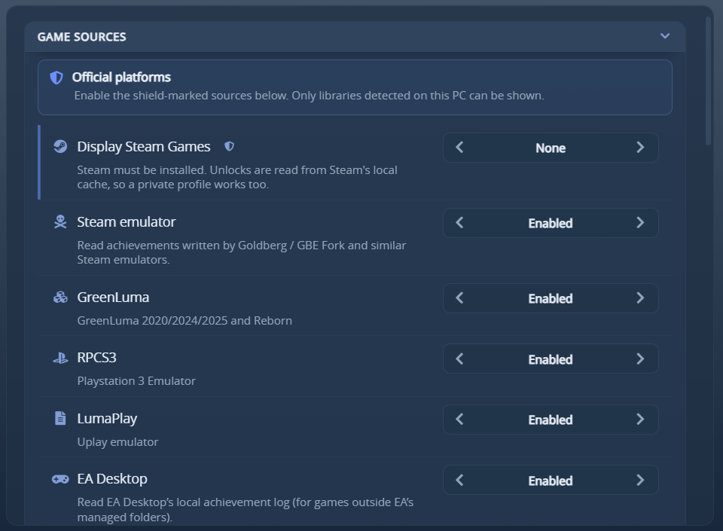Select the Steam emulator label
Viewport: 723px width, 531px height.
pos(127,221)
